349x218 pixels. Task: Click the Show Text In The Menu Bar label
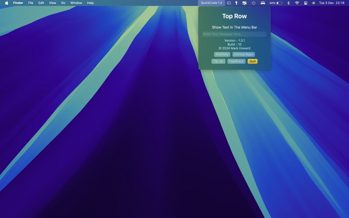(234, 27)
